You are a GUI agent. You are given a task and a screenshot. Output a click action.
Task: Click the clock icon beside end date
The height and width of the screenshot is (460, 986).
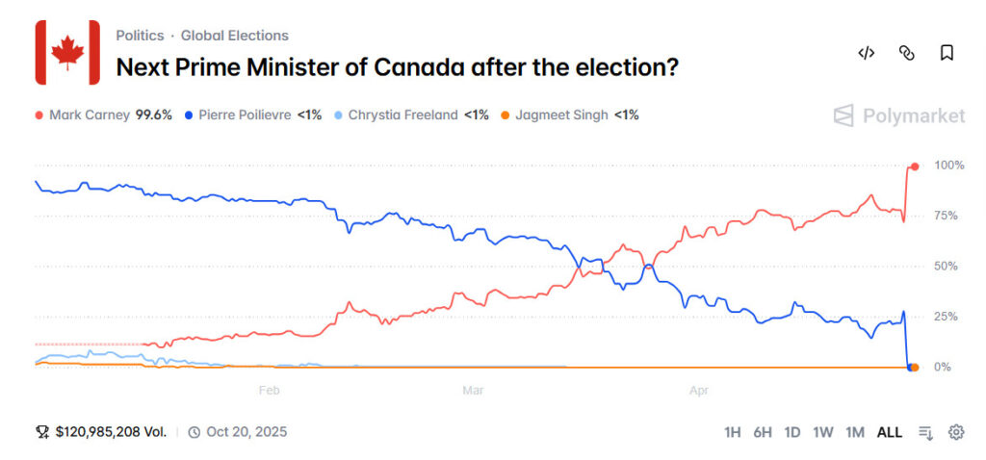194,432
